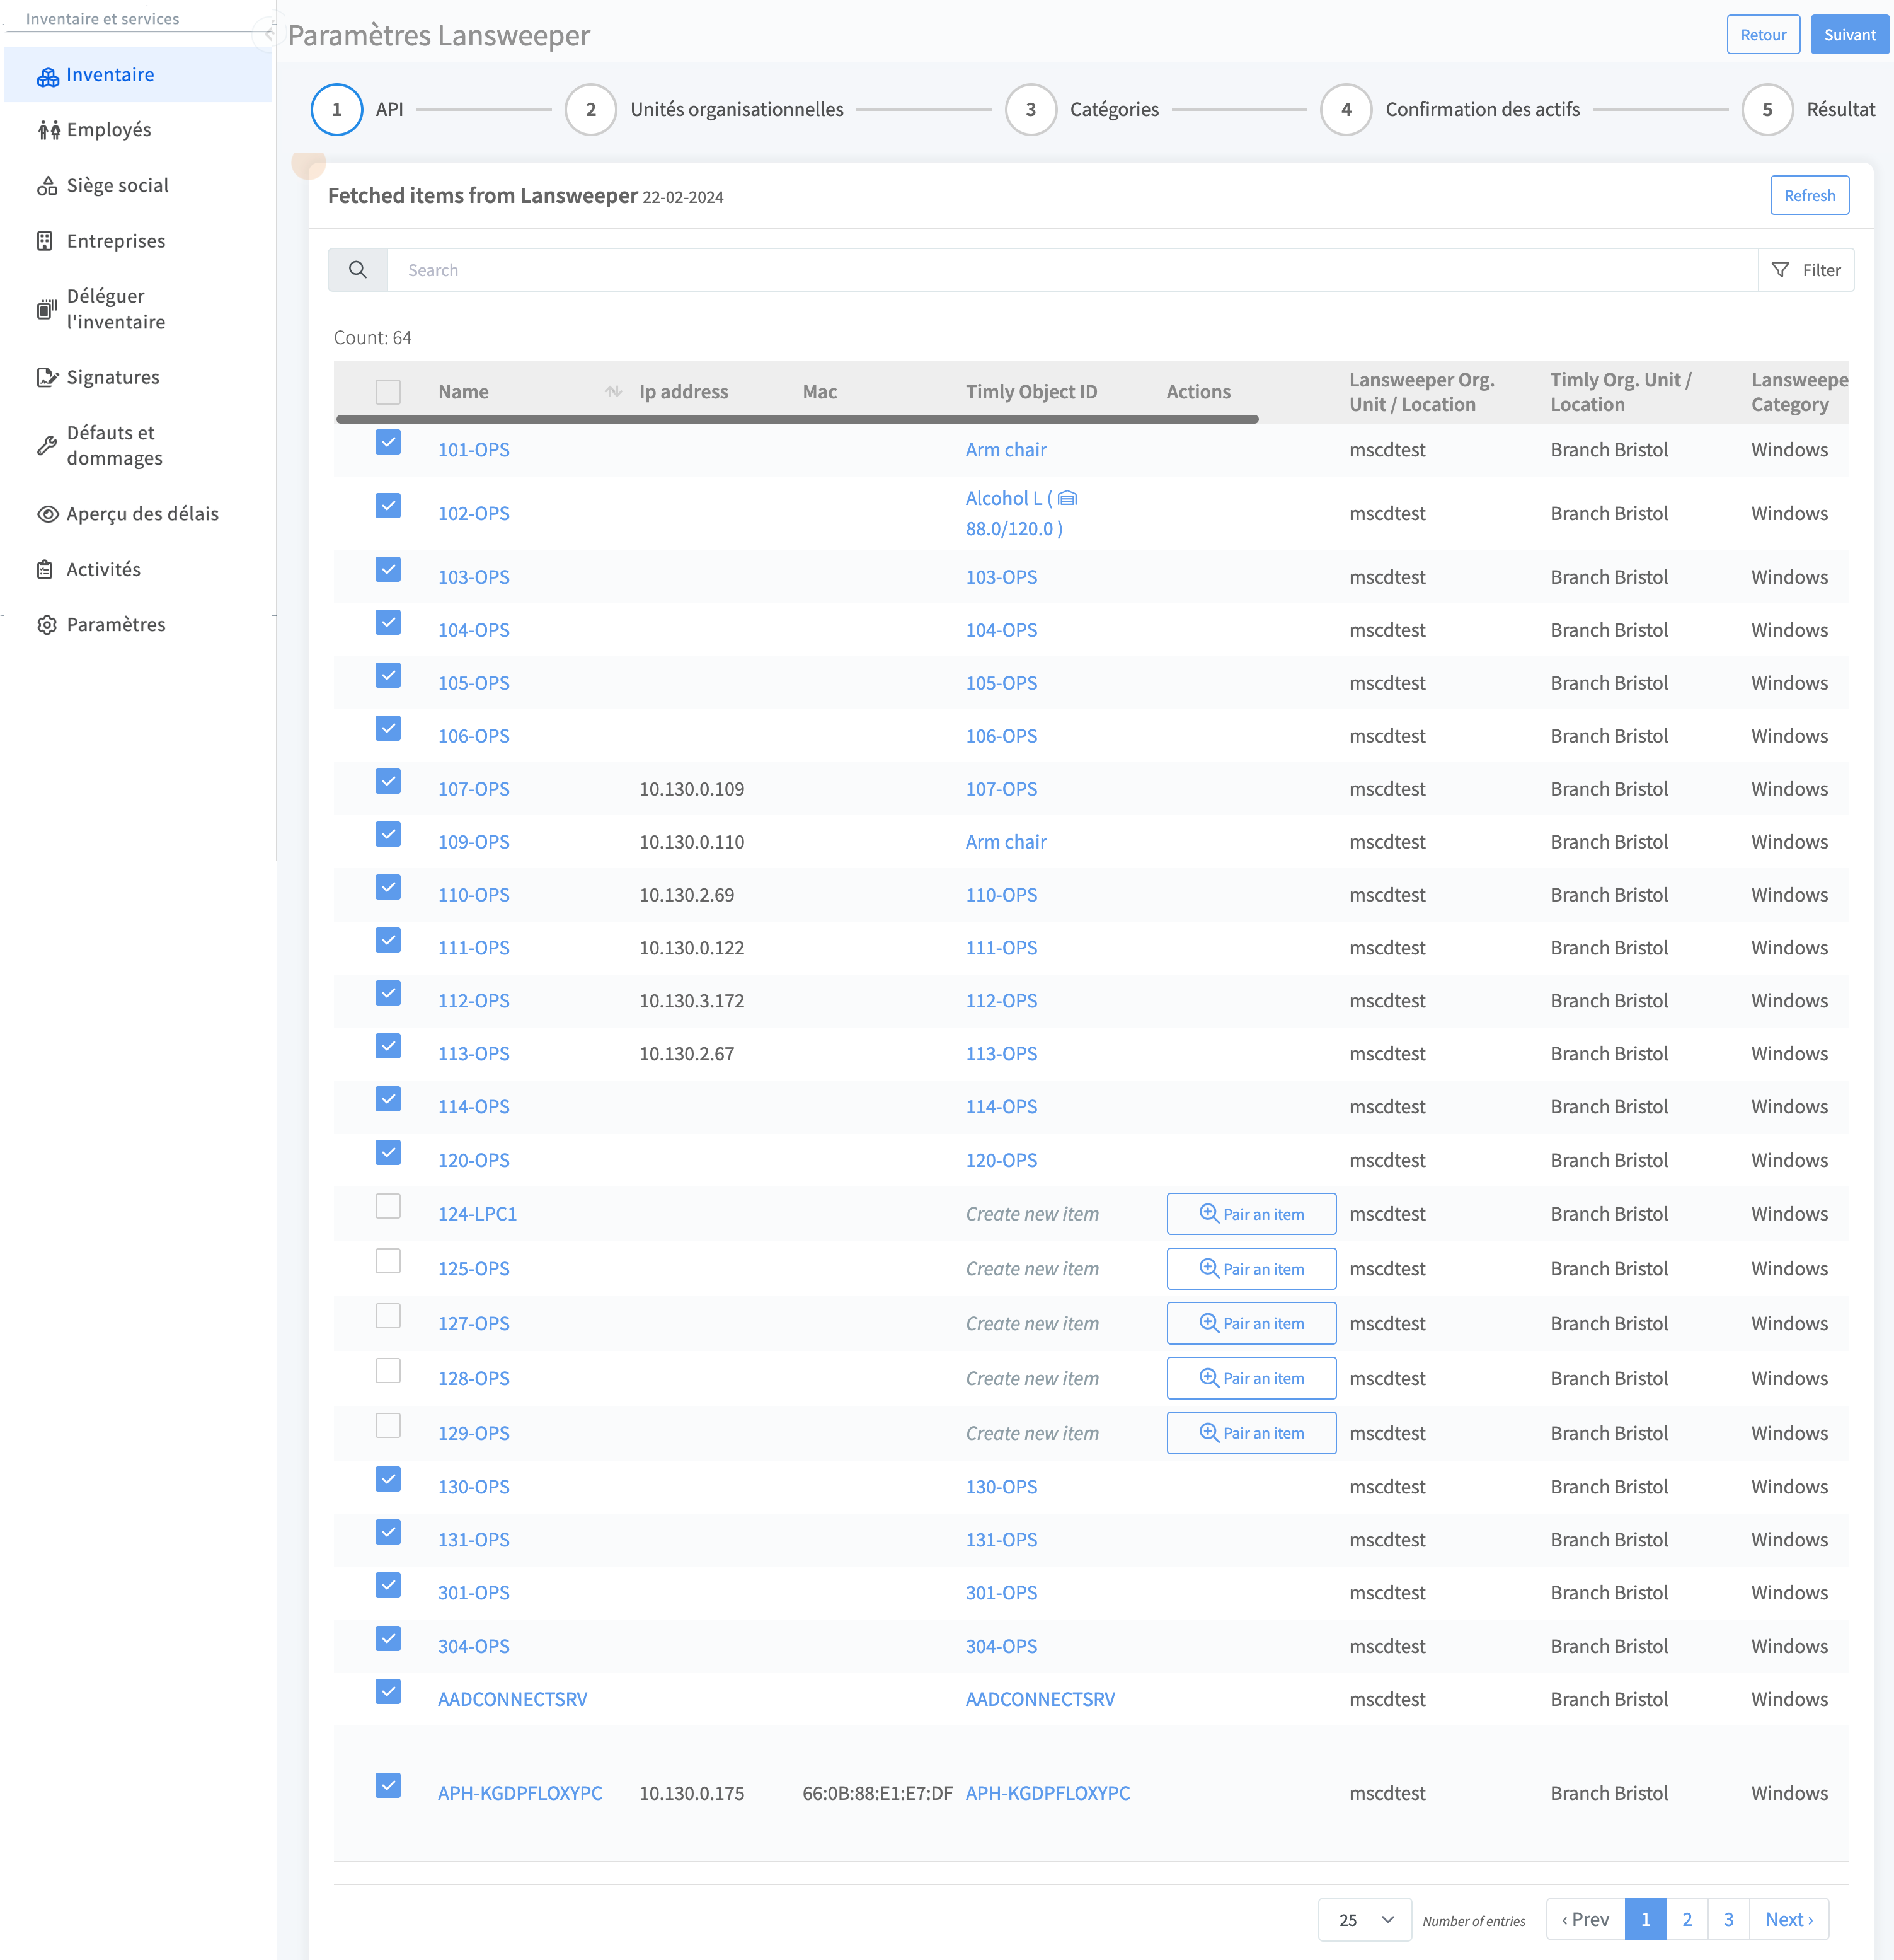Viewport: 1894px width, 1960px height.
Task: Sort by Name column arrows icon
Action: (x=614, y=392)
